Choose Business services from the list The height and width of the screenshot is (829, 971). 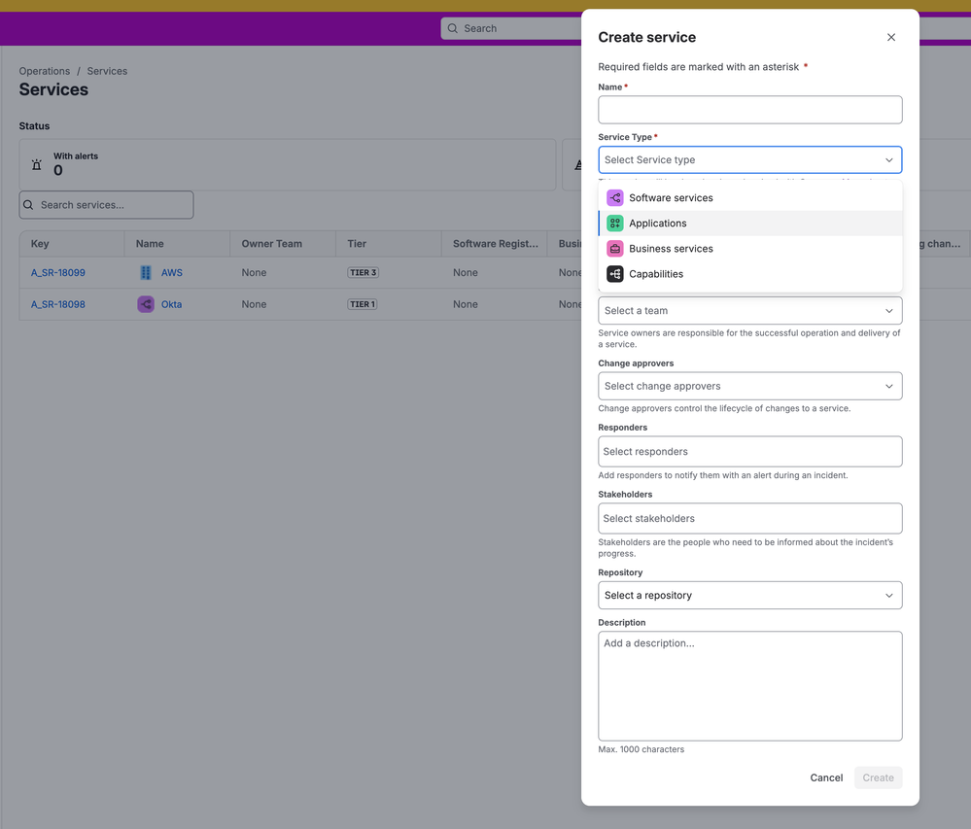749,248
